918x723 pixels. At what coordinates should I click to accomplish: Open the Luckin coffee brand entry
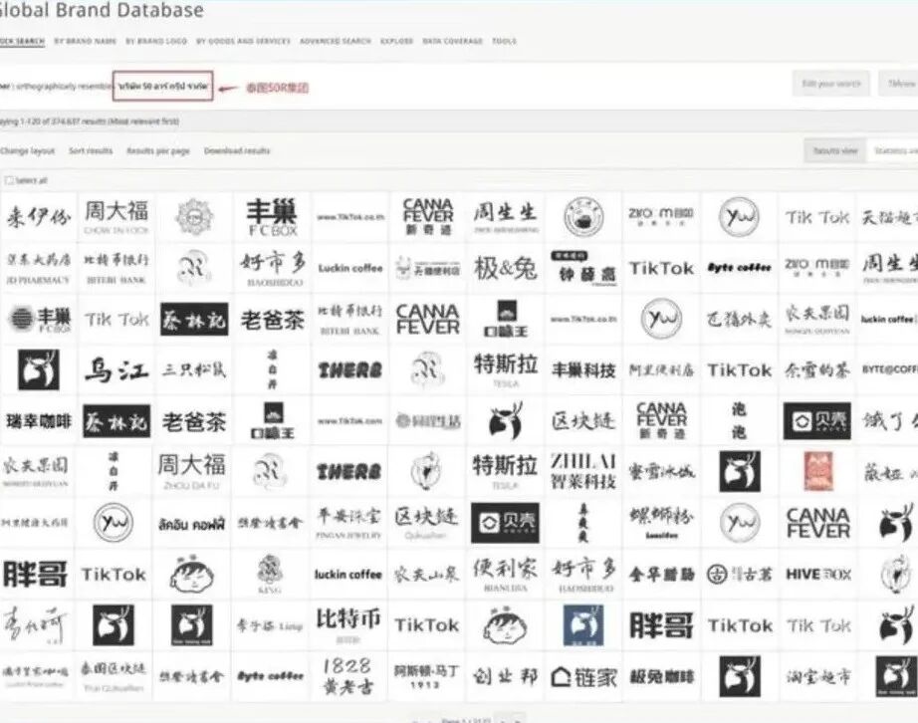click(348, 268)
